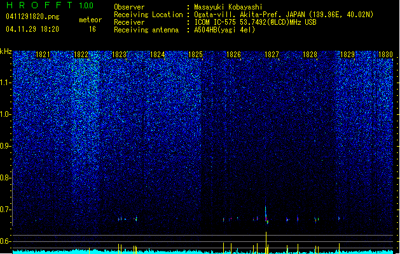Click the 1822 time axis label
The image size is (400, 254).
click(x=81, y=55)
